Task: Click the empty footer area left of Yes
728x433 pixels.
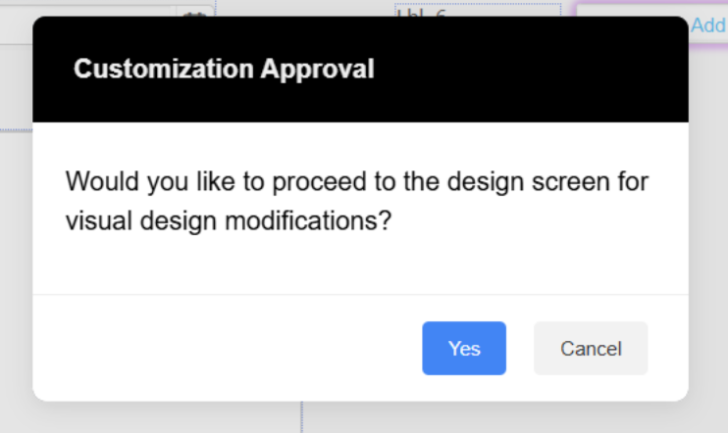Action: 228,348
